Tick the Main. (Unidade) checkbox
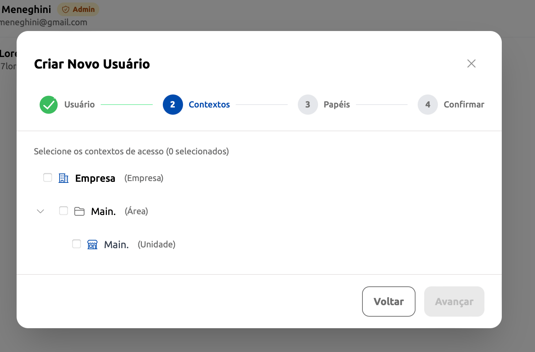Viewport: 535px width, 352px height. click(x=77, y=244)
